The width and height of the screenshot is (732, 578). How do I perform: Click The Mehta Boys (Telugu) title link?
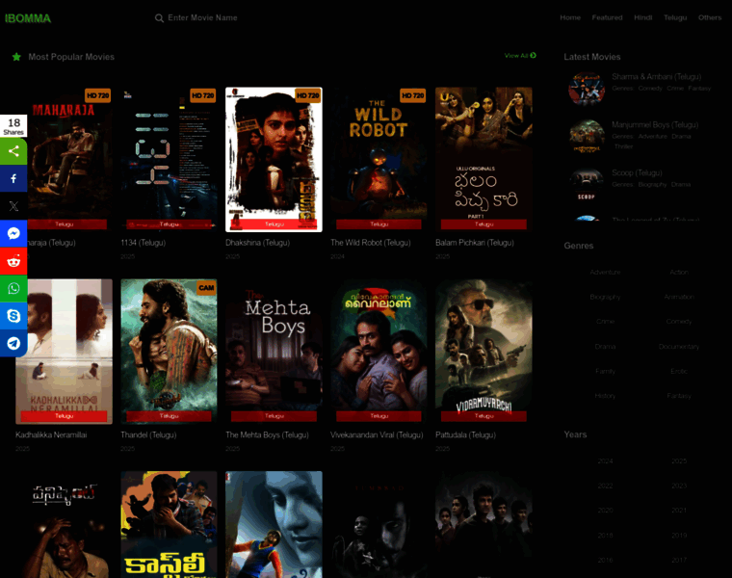[x=267, y=434]
